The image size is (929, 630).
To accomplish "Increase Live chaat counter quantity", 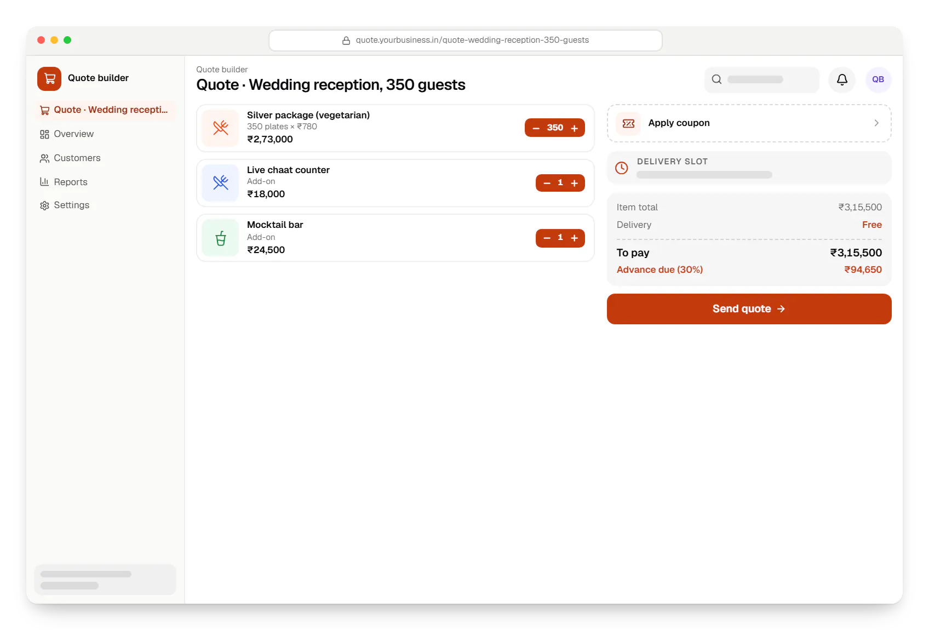I will [x=575, y=183].
